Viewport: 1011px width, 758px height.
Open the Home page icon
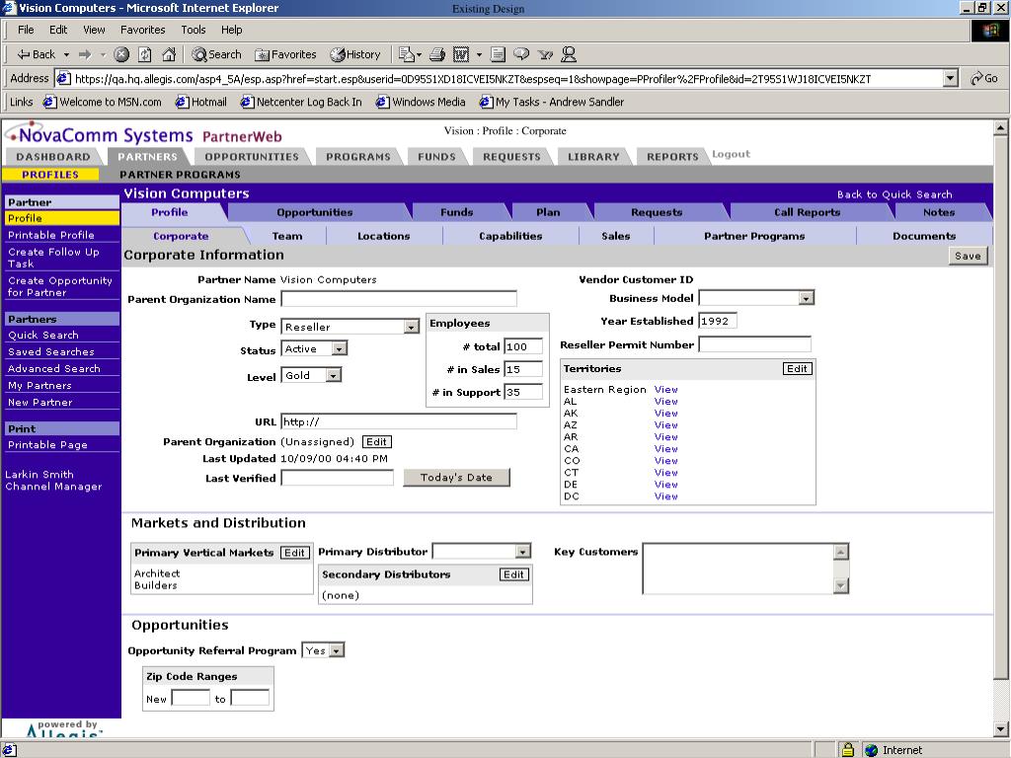tap(169, 55)
